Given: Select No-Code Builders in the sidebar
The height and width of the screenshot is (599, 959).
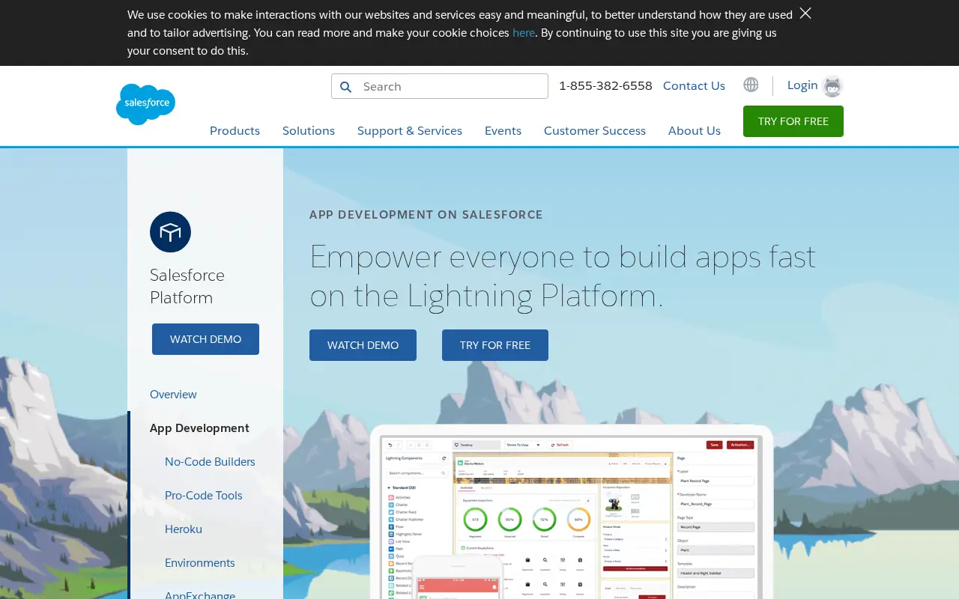Looking at the screenshot, I should [210, 461].
